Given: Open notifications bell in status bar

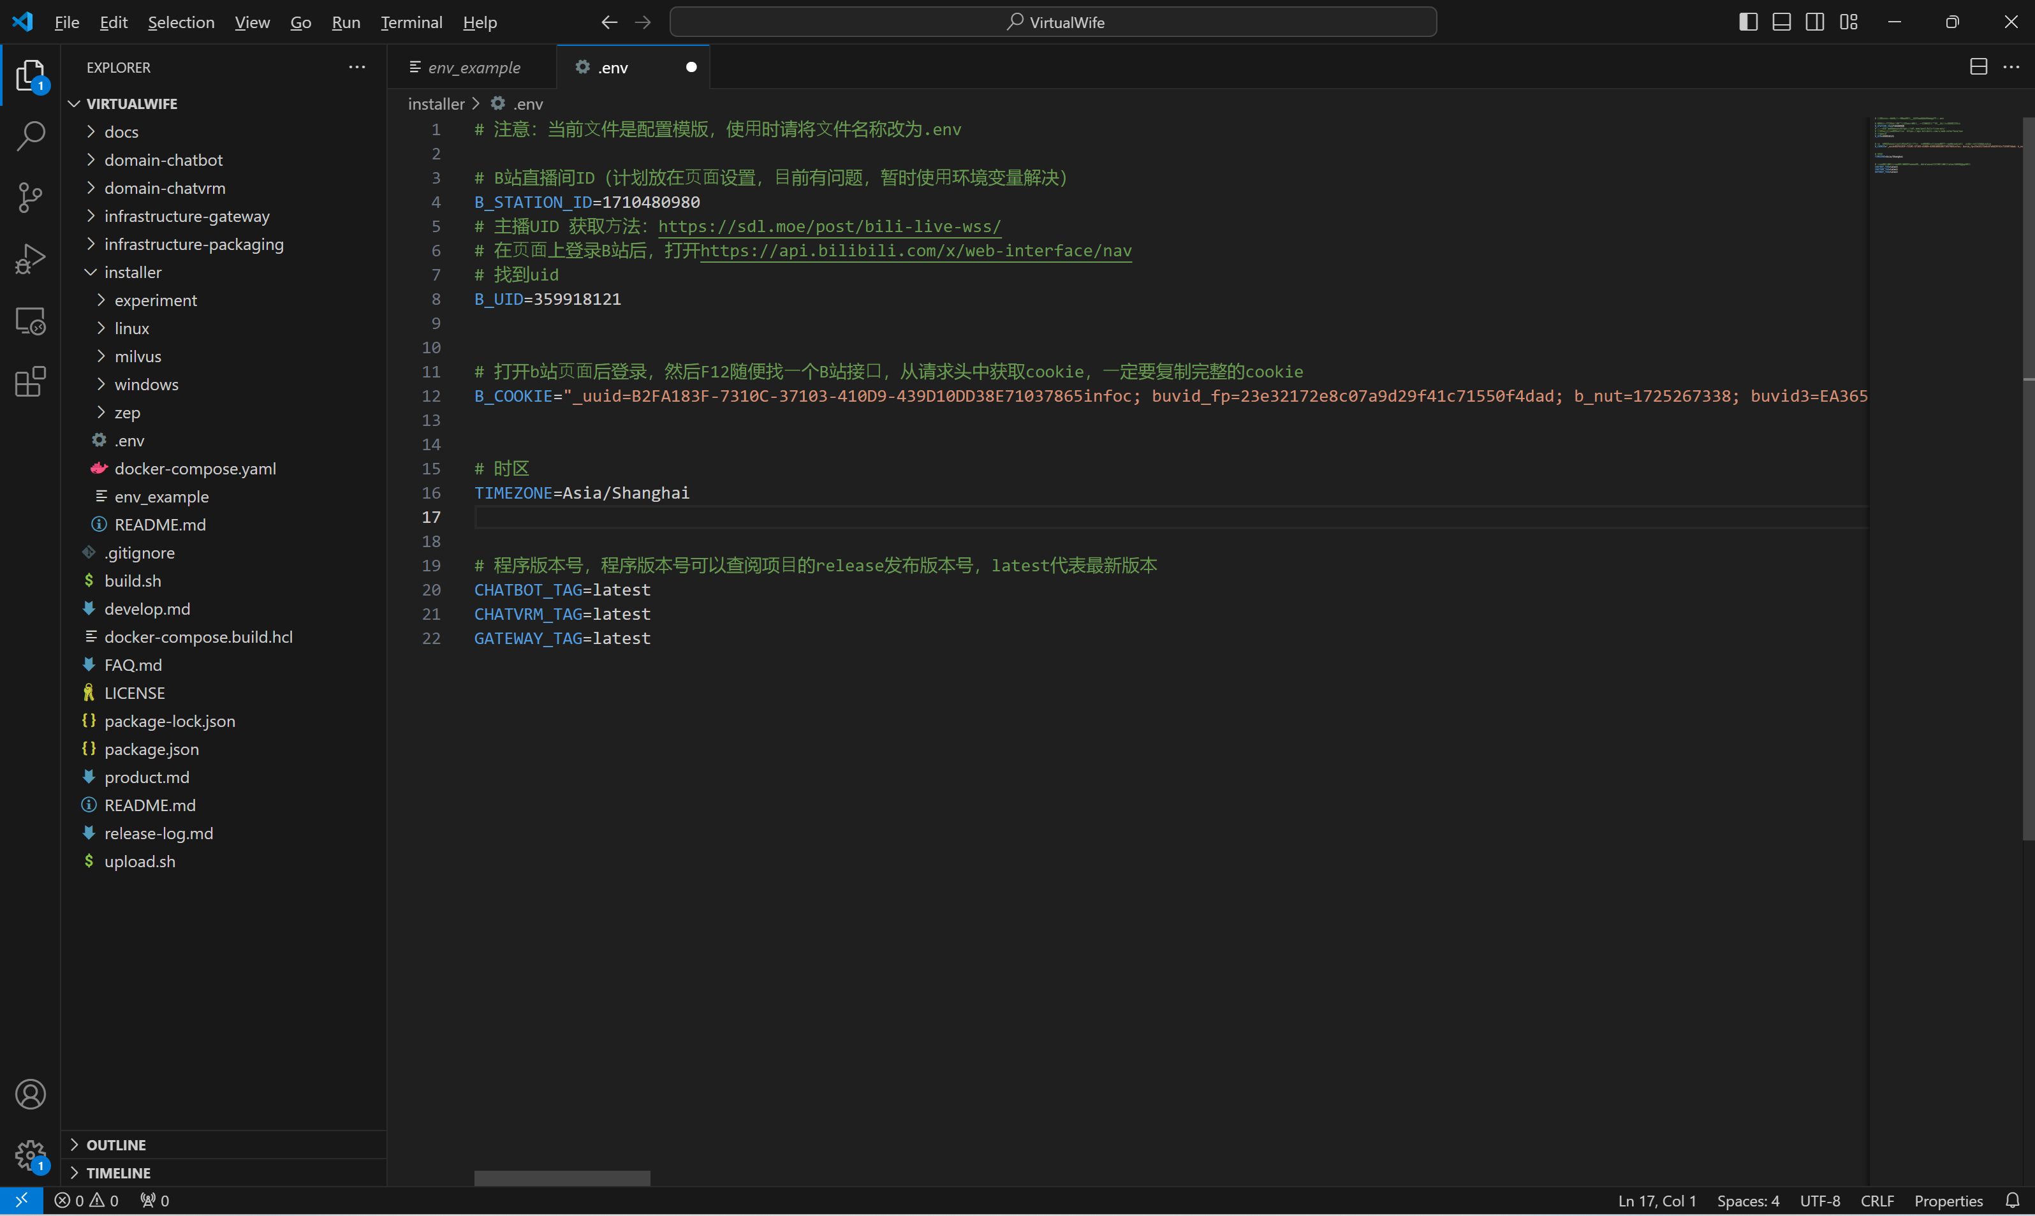Looking at the screenshot, I should point(2012,1201).
